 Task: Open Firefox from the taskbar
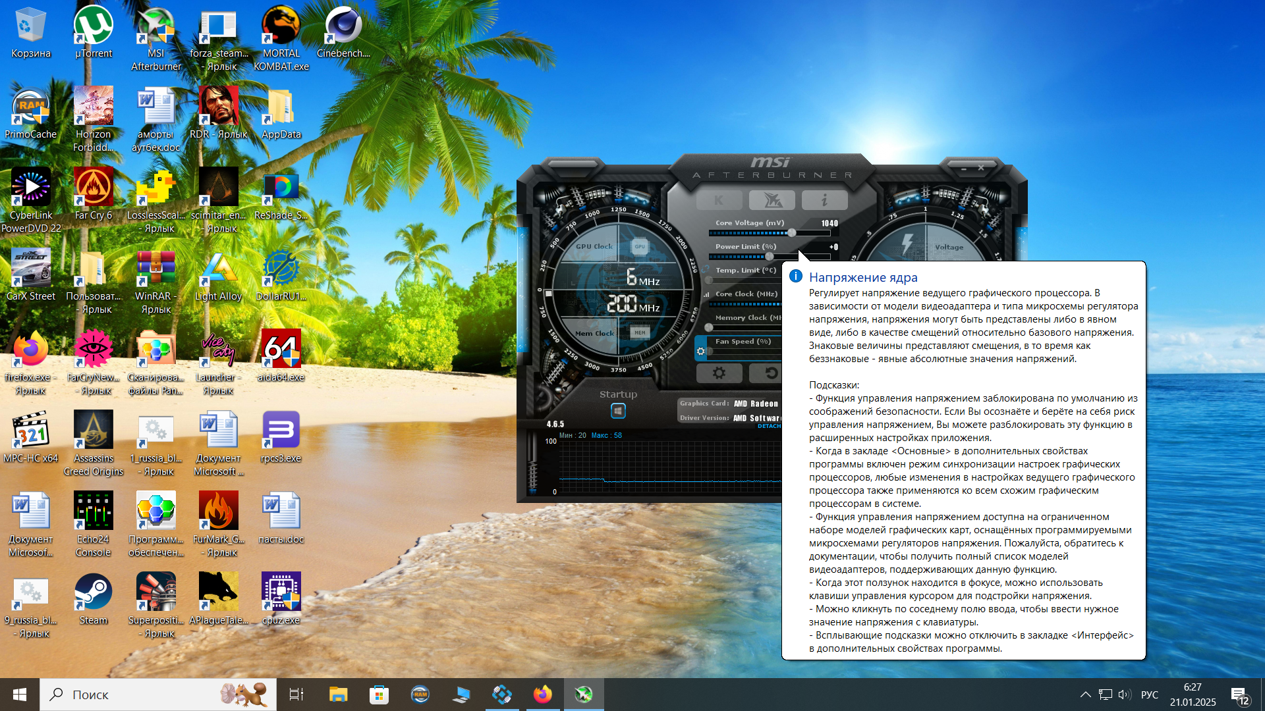coord(543,695)
